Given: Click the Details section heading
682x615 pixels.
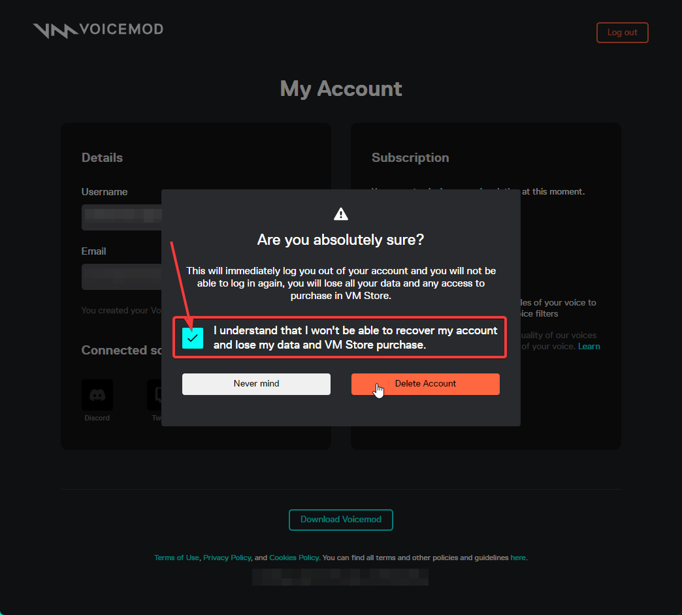Looking at the screenshot, I should 102,157.
